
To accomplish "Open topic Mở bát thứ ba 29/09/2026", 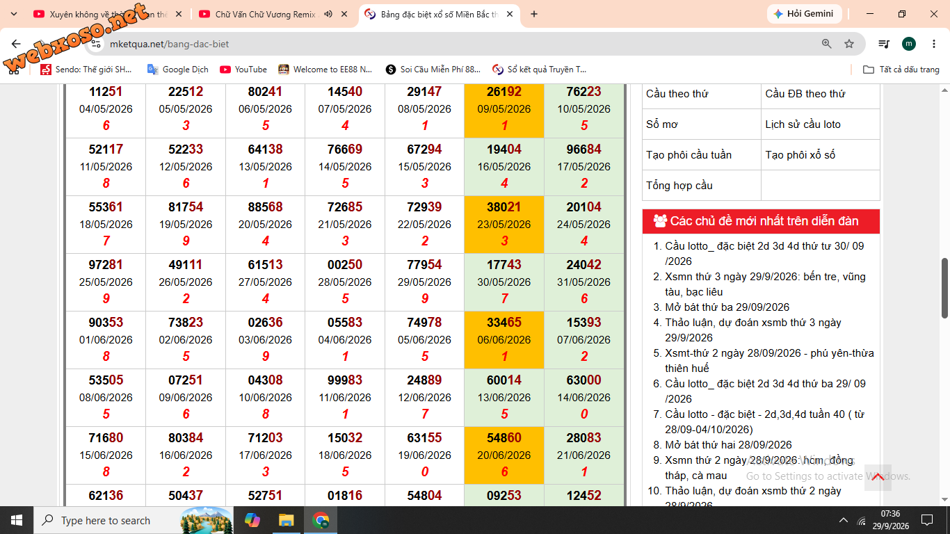I will (727, 307).
